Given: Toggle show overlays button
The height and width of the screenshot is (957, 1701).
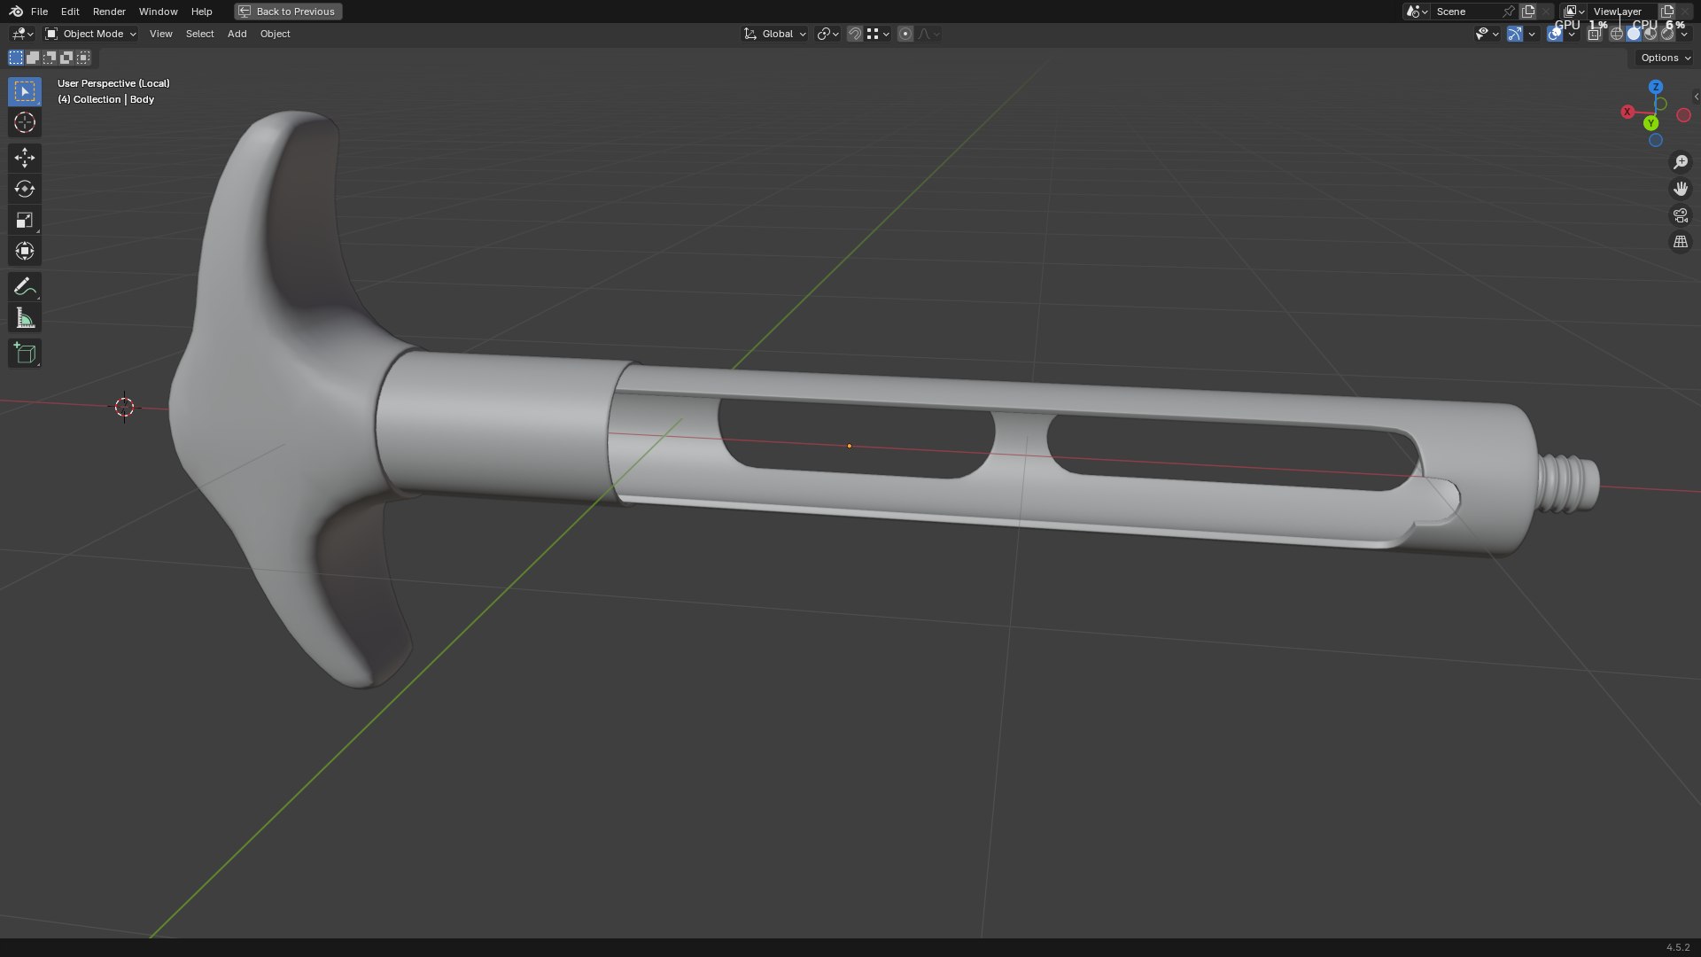Looking at the screenshot, I should click(1555, 34).
